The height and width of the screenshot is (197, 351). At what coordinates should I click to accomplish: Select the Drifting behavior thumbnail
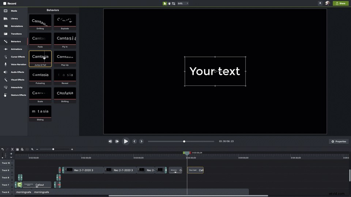tap(40, 22)
